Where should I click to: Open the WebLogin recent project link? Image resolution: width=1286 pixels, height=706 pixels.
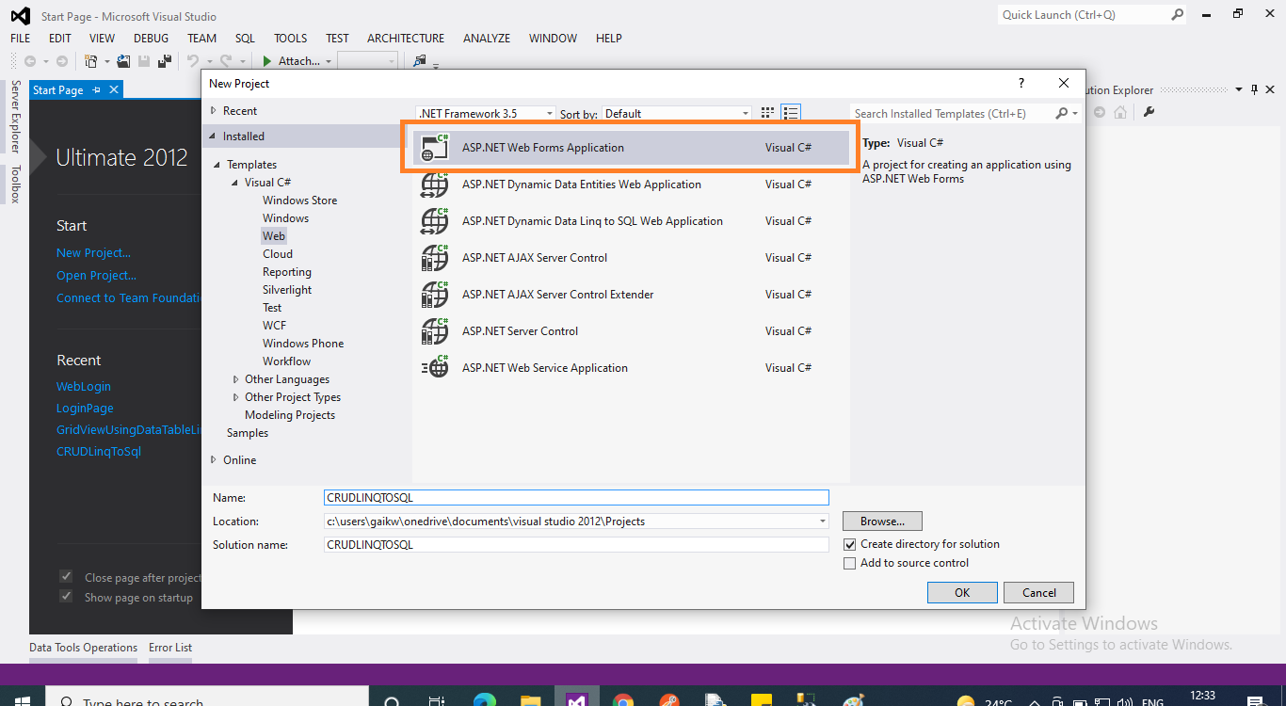pos(84,387)
